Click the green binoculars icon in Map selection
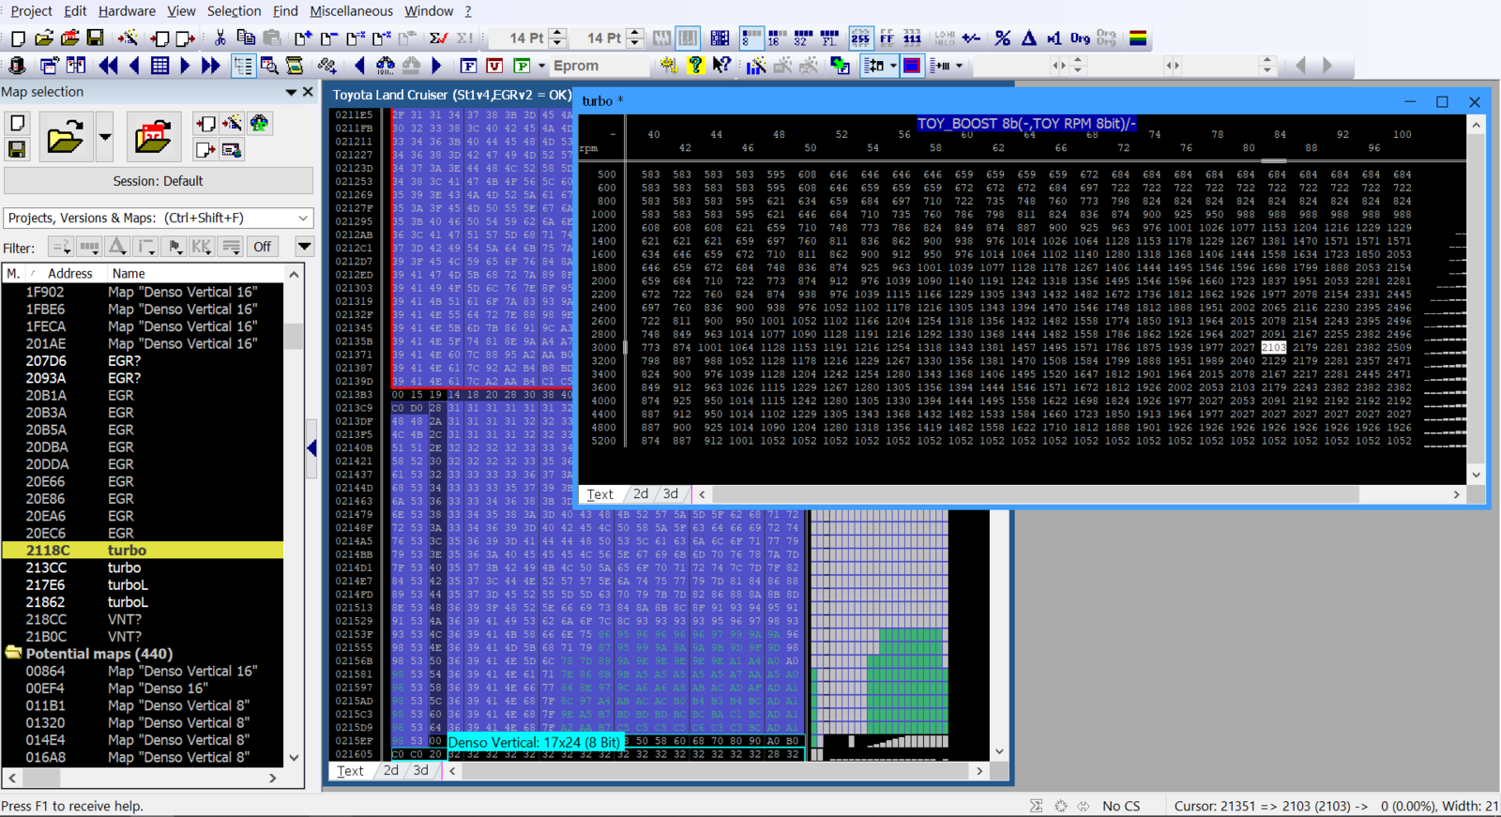Viewport: 1501px width, 817px height. click(x=259, y=123)
